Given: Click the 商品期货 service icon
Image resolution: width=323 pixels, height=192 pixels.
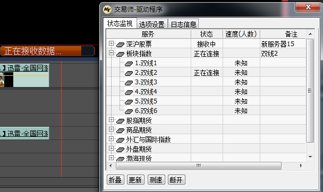Looking at the screenshot, I should [x=120, y=130].
